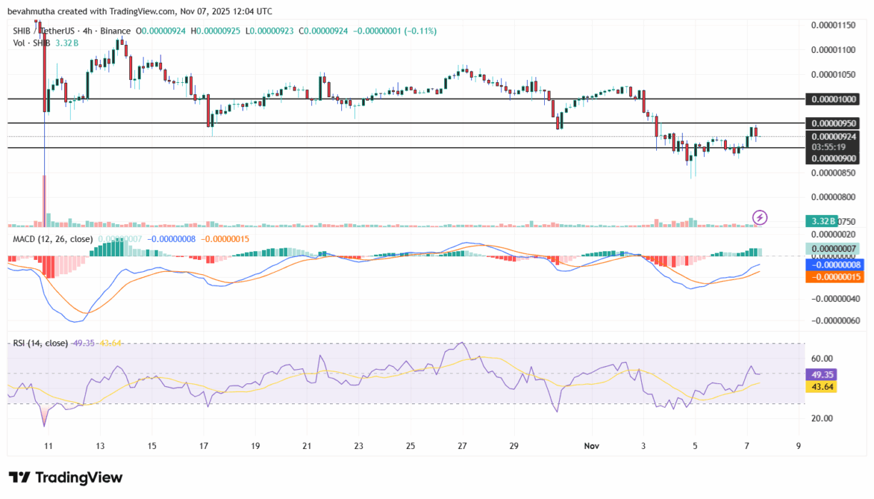
Task: Click the tall volume spike bar near 11
Action: click(44, 201)
